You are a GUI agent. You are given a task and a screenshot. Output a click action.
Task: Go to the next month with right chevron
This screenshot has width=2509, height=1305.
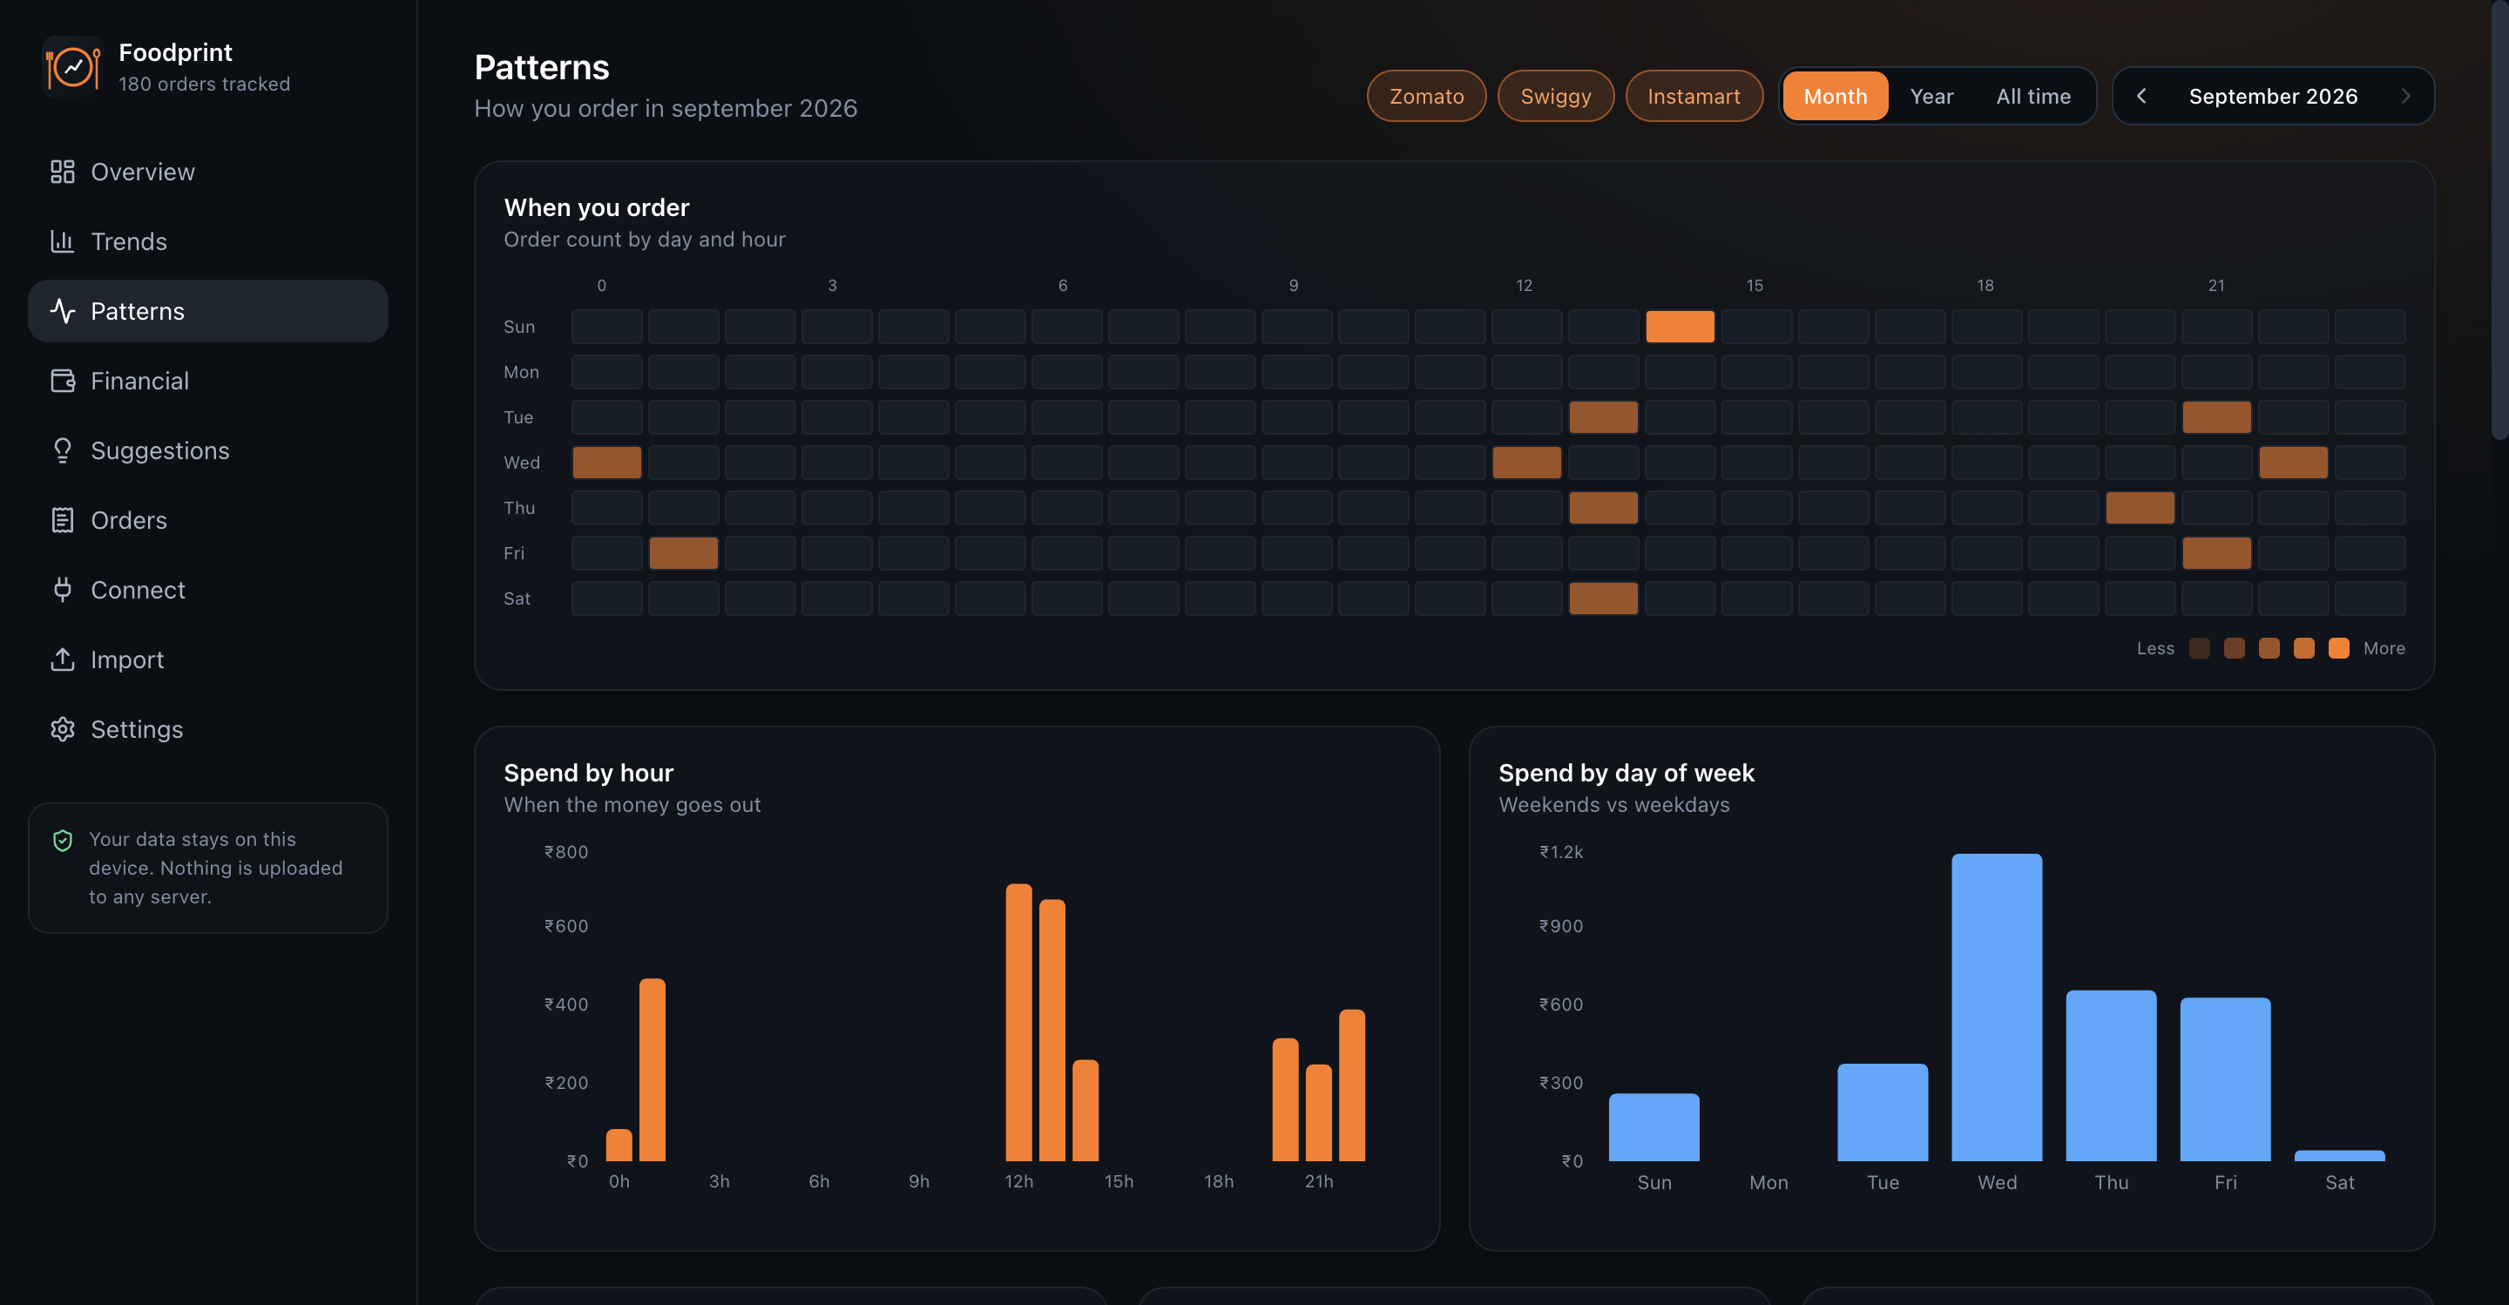[x=2404, y=96]
